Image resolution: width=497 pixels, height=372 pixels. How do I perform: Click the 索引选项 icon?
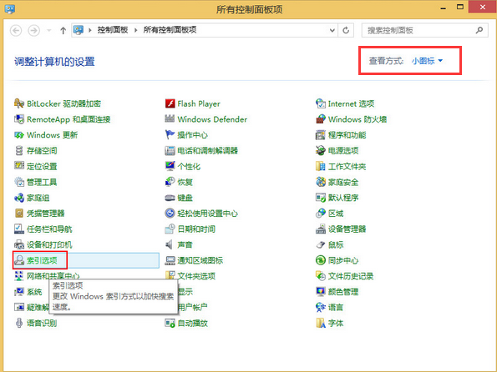click(x=19, y=260)
